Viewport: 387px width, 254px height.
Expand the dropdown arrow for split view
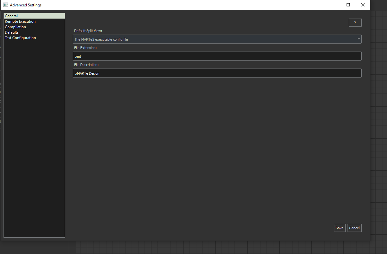coord(358,39)
